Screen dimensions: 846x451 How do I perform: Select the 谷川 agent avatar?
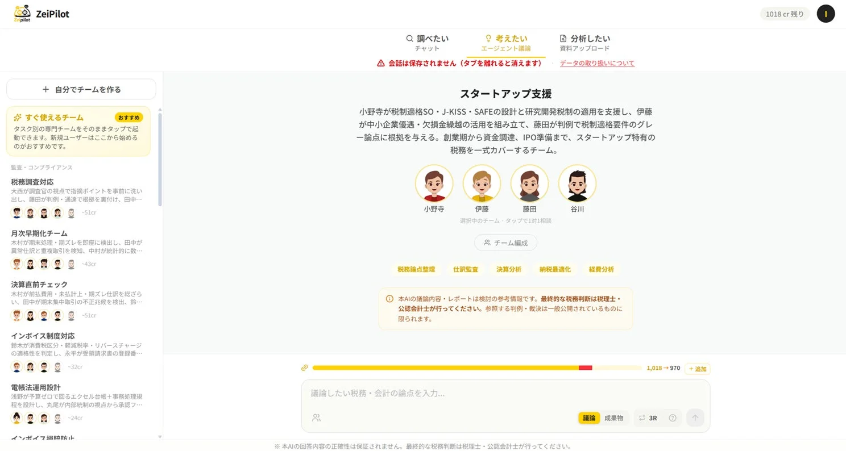[577, 183]
